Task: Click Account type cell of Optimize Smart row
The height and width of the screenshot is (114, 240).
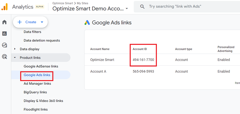Action: click(x=181, y=60)
